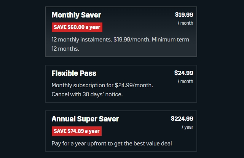Click the per year label under $224.99
The image size is (244, 158).
pos(187,127)
